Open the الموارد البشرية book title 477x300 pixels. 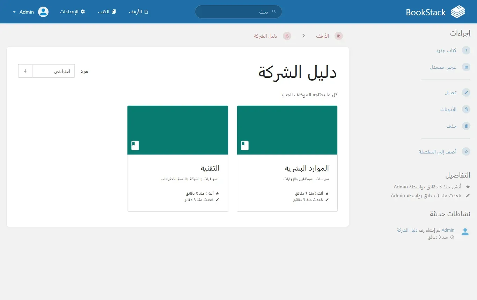[x=307, y=168]
